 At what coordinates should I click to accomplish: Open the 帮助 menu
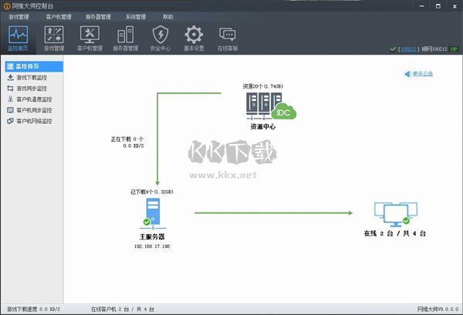(167, 17)
